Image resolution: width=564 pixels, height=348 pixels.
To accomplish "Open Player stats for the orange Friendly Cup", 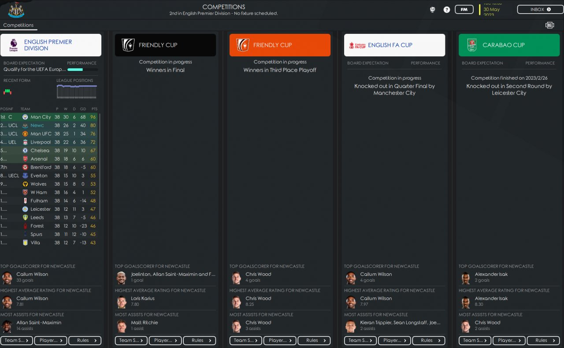I will (x=280, y=341).
